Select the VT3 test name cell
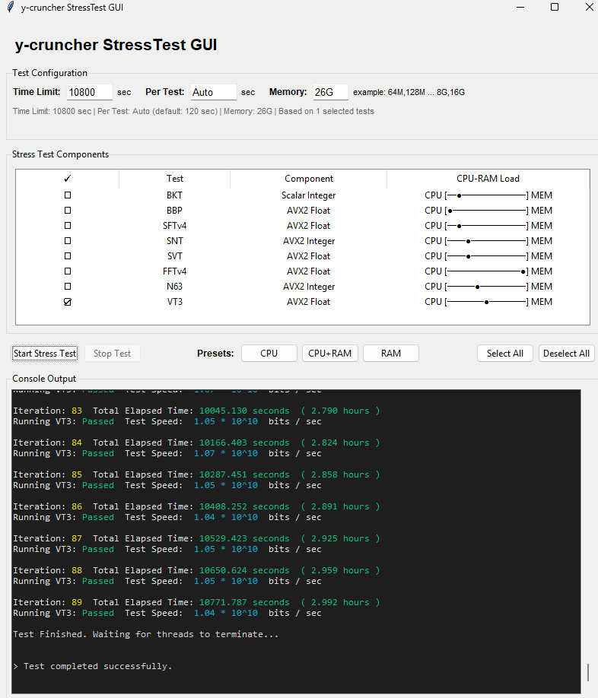This screenshot has width=598, height=698. [174, 302]
